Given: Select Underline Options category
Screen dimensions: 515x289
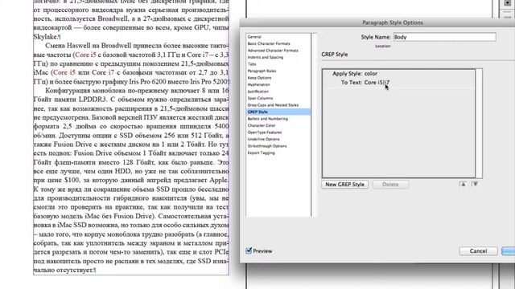Looking at the screenshot, I should [263, 139].
